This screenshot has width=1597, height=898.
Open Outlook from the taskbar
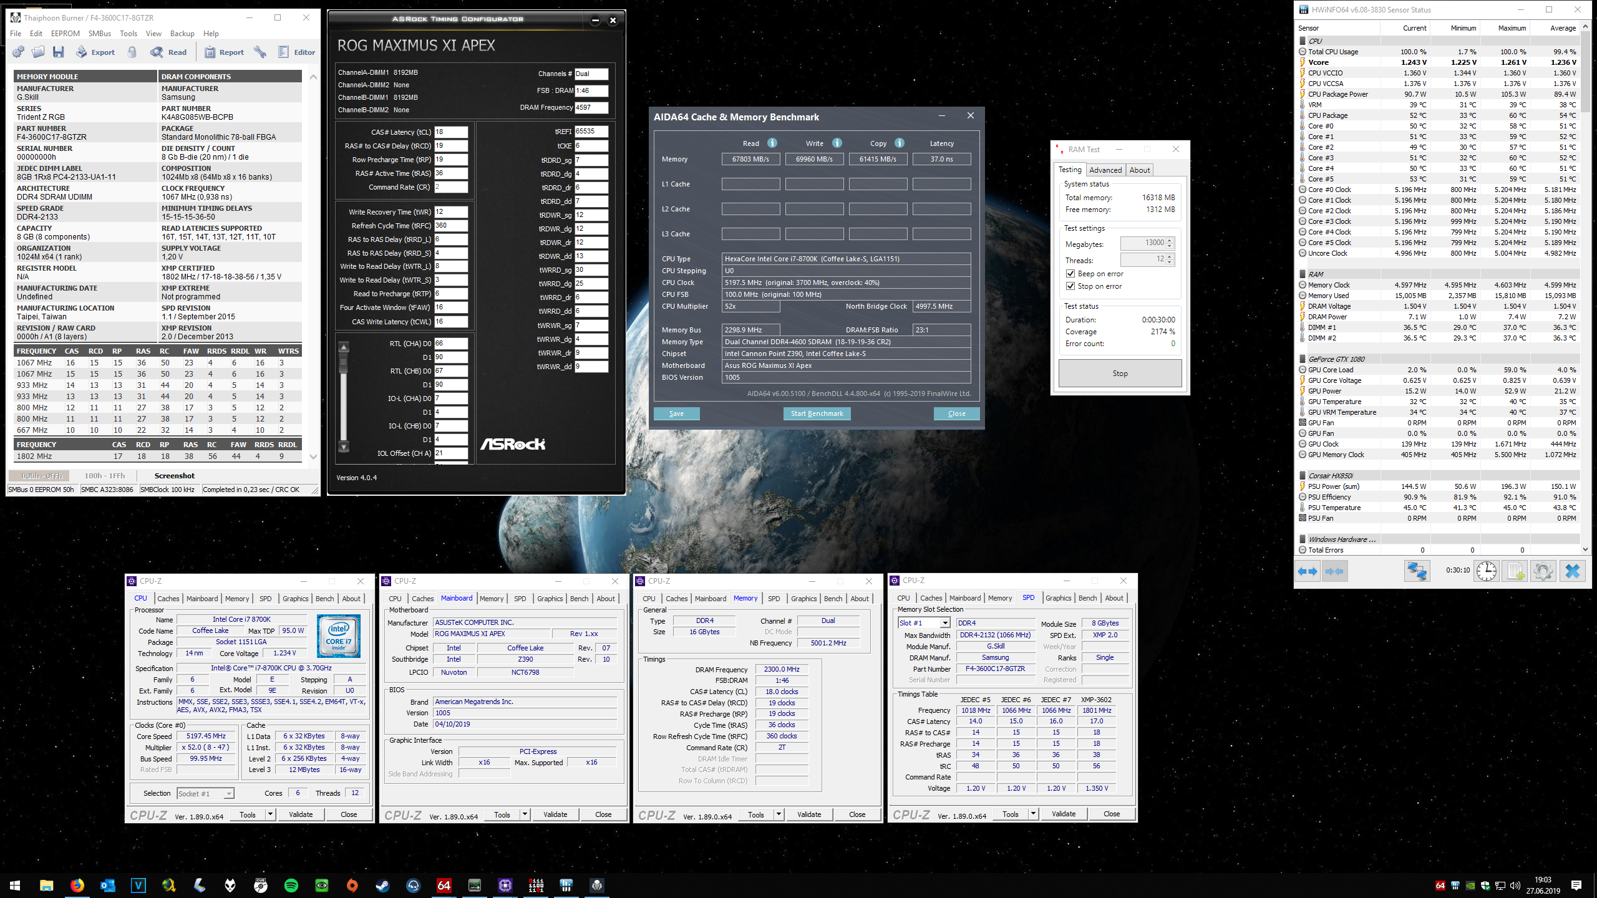click(x=107, y=885)
